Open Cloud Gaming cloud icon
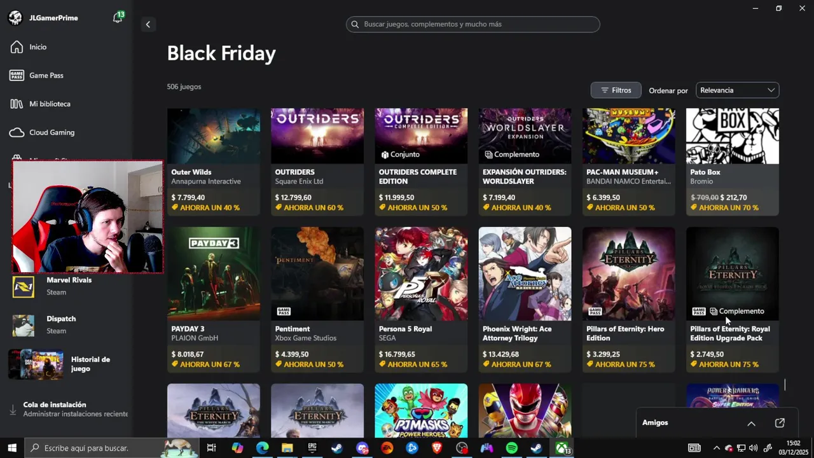This screenshot has height=458, width=814. click(x=17, y=132)
